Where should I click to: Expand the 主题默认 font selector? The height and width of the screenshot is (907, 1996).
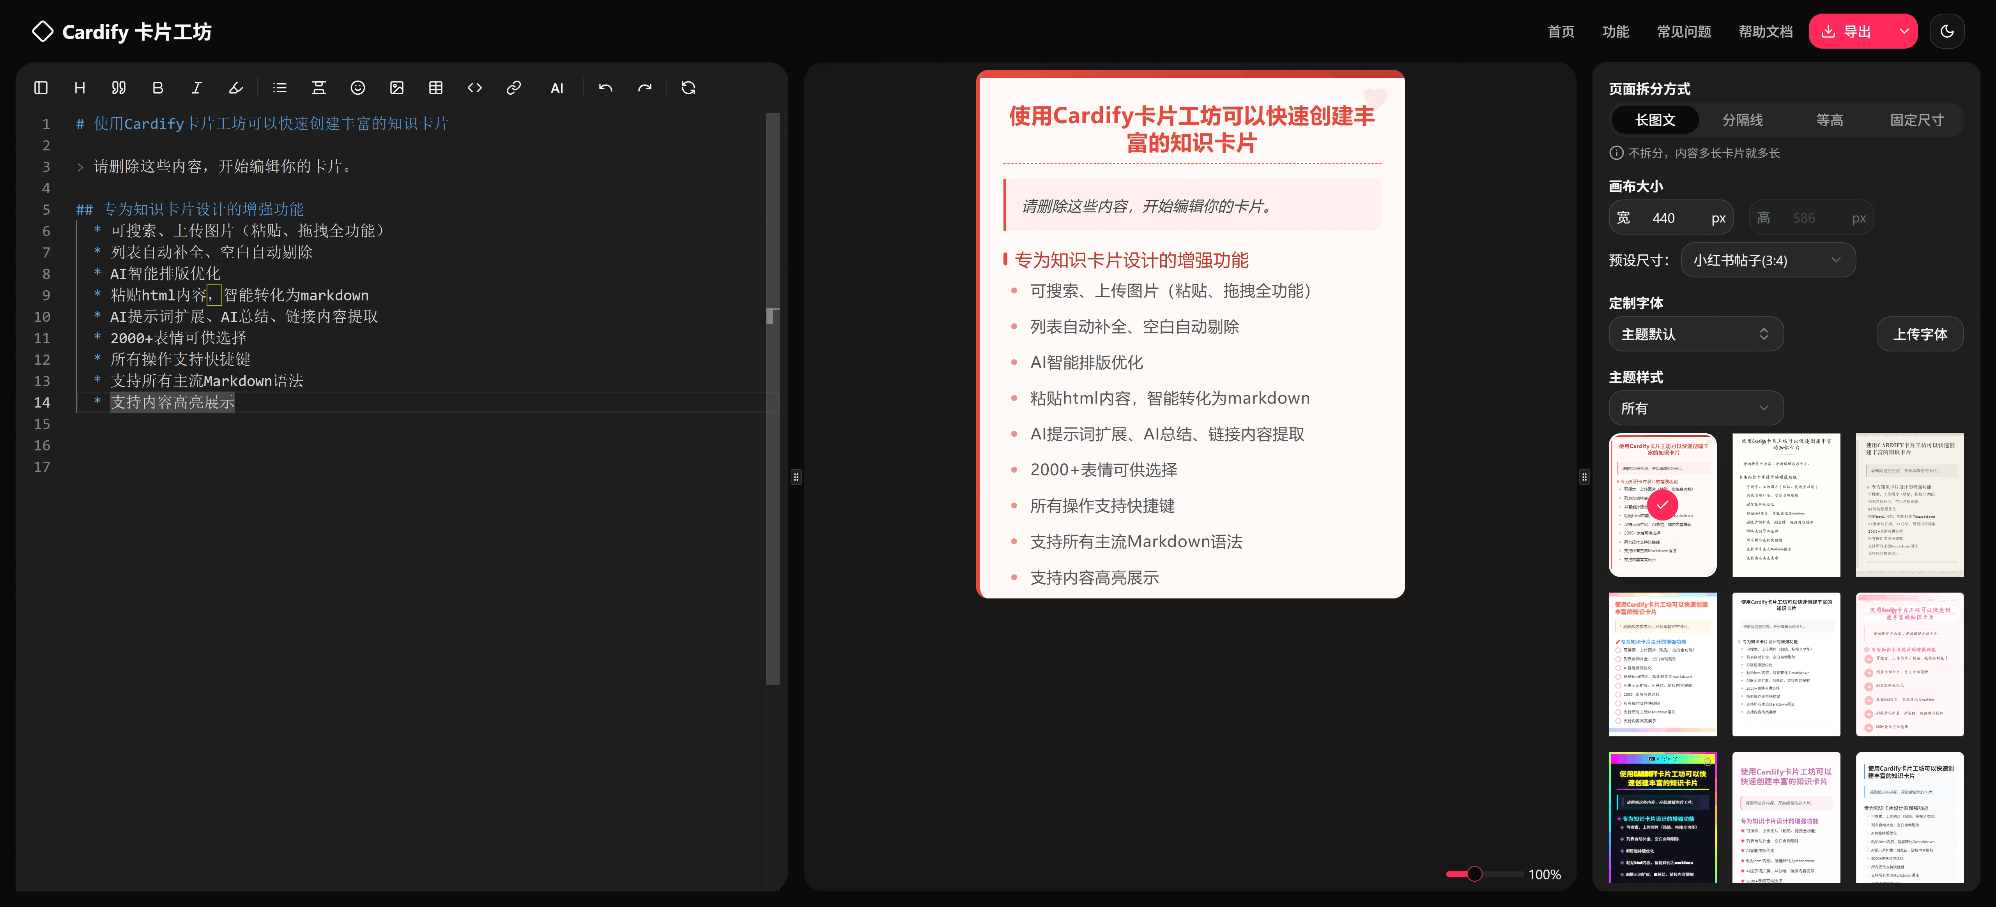(1695, 335)
